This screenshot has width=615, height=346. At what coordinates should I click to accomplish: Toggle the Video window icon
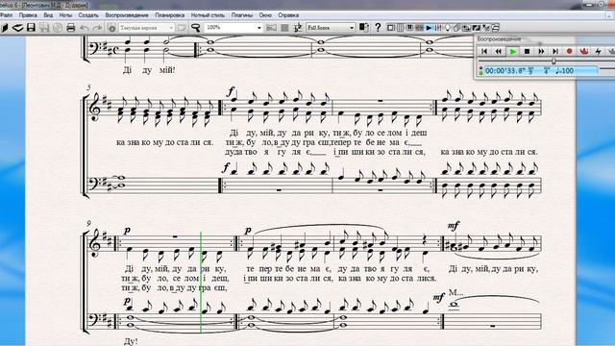(477, 28)
